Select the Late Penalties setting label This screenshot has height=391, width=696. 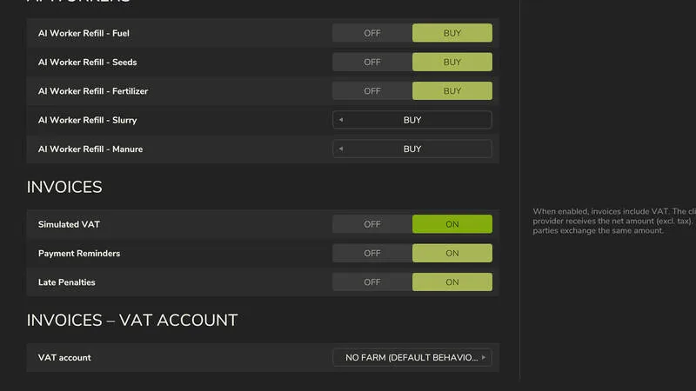(67, 282)
